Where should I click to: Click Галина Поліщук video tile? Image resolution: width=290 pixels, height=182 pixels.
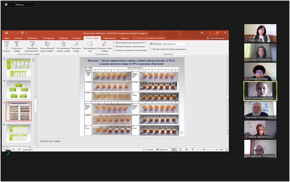pos(260,72)
